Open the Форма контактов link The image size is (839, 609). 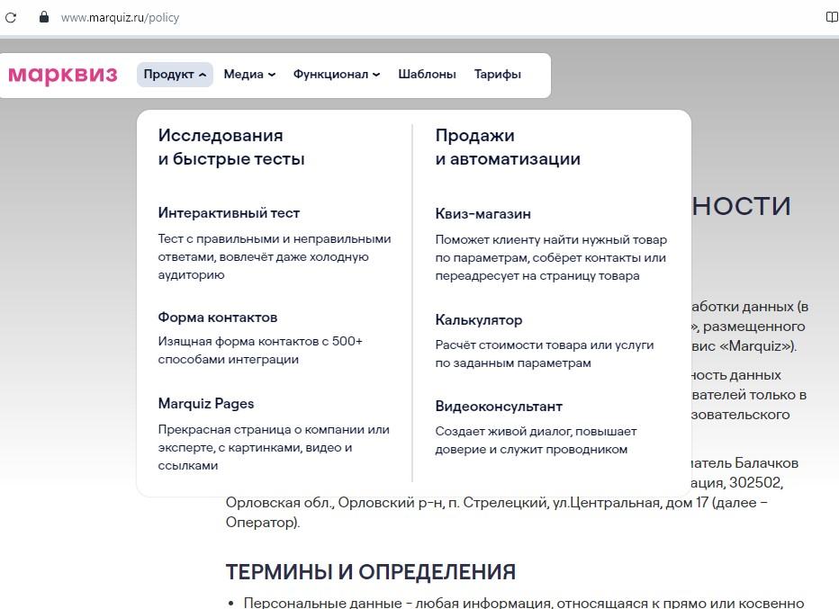pos(217,317)
